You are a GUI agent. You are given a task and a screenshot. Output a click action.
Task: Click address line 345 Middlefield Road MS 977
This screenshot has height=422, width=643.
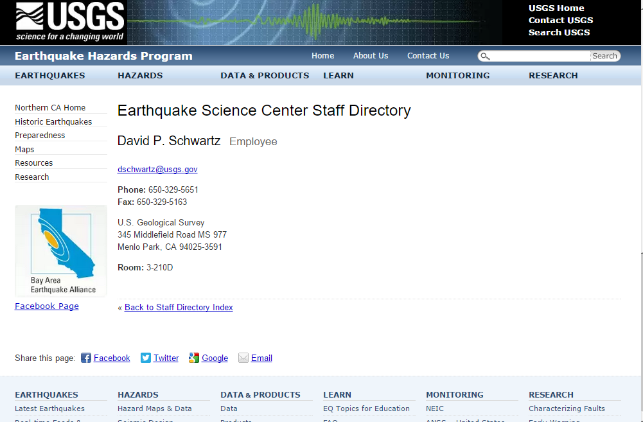click(172, 235)
